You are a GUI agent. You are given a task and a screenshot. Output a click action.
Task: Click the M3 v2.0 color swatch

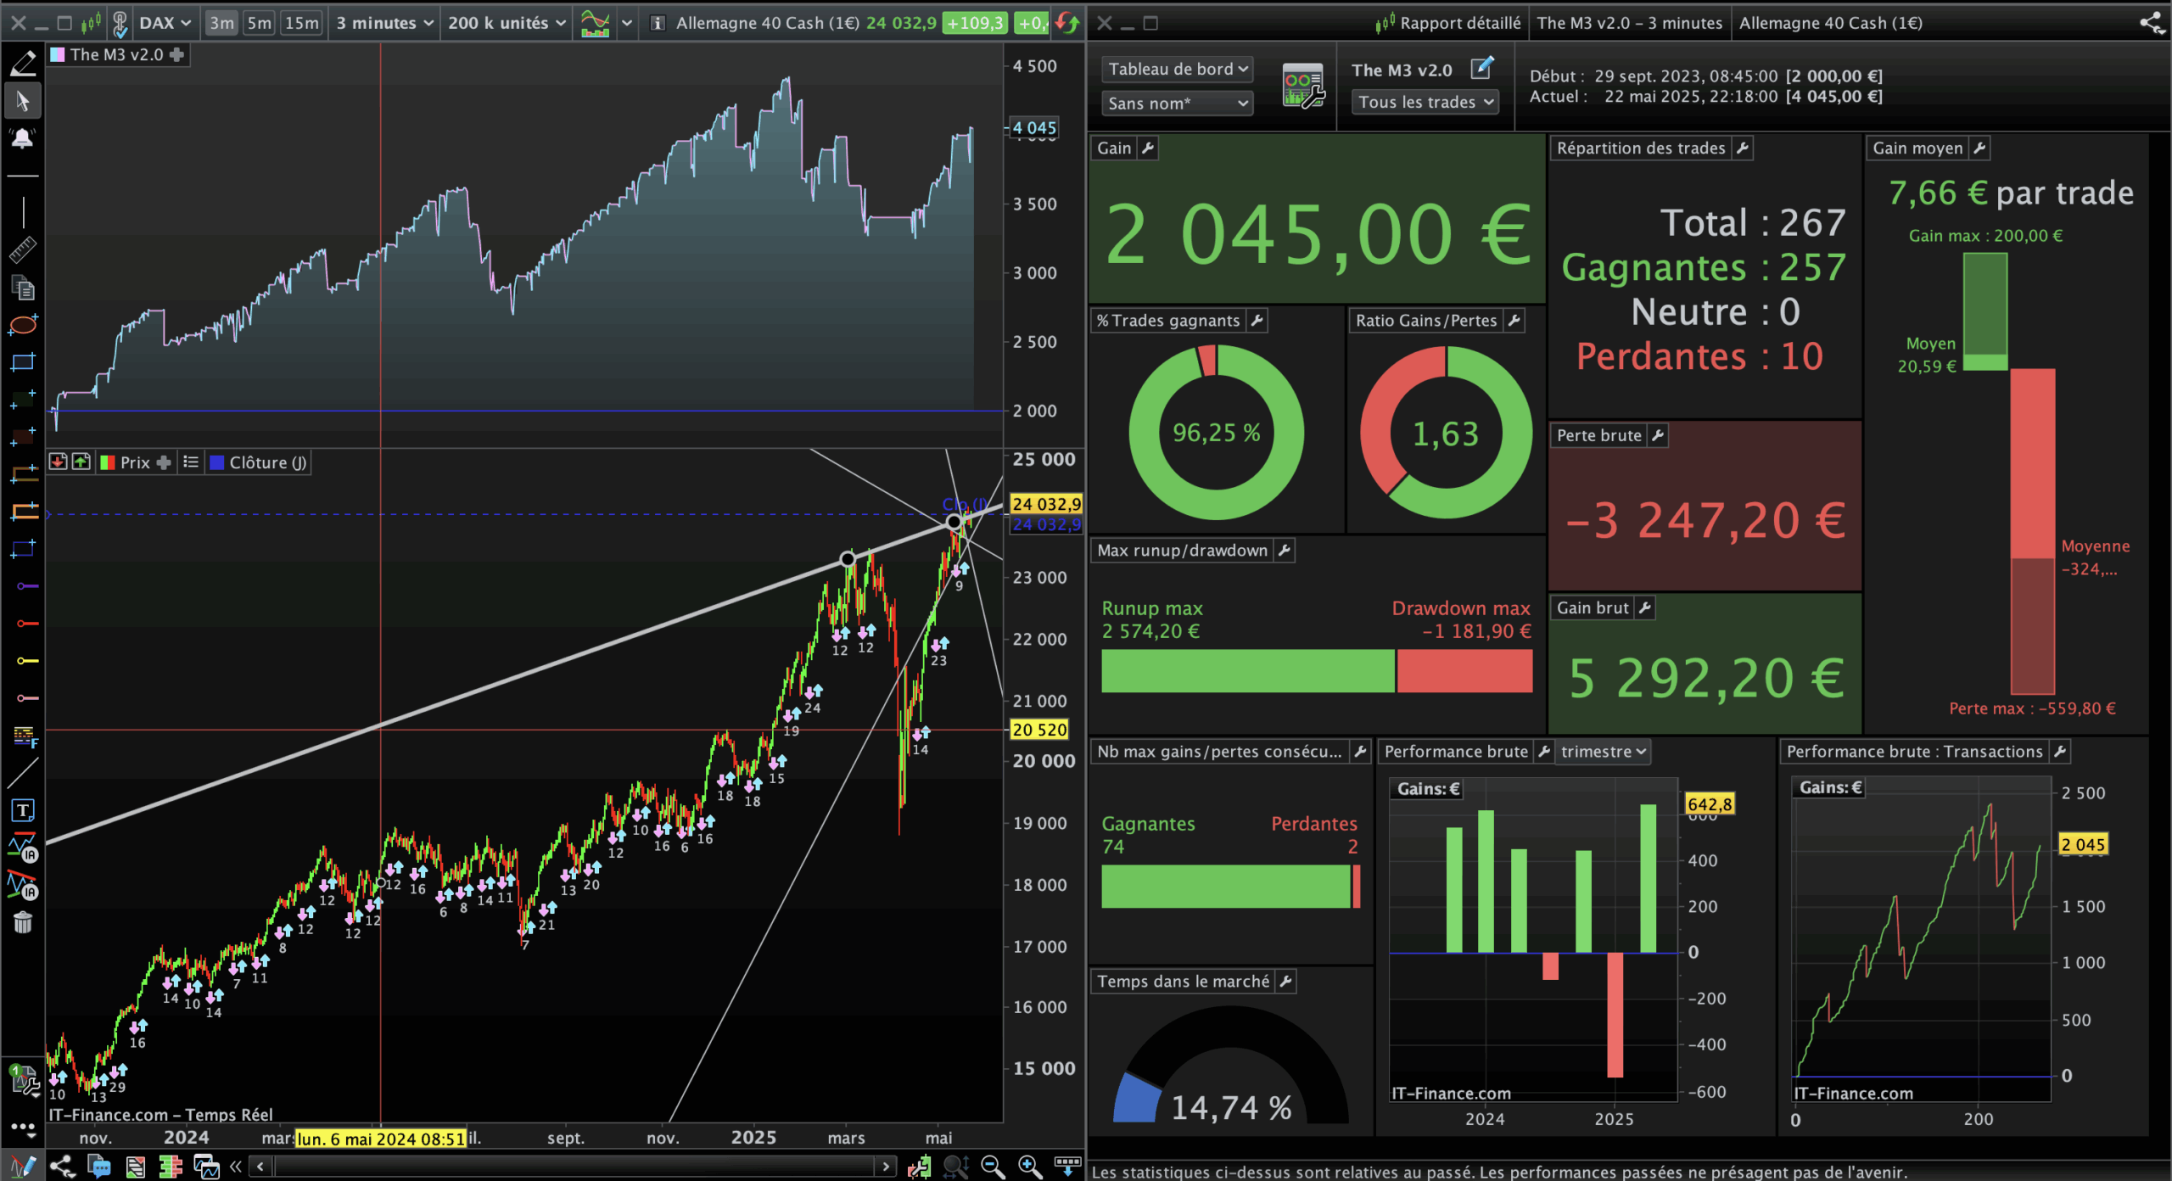58,54
